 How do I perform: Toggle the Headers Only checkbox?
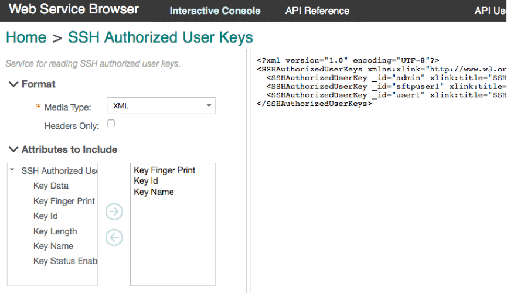click(111, 124)
